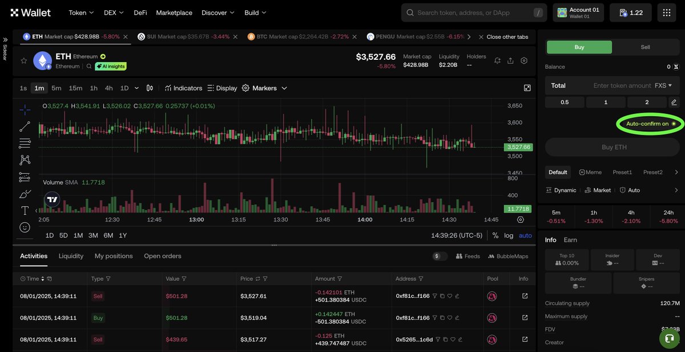
Task: Select the text annotation tool
Action: pyautogui.click(x=25, y=211)
